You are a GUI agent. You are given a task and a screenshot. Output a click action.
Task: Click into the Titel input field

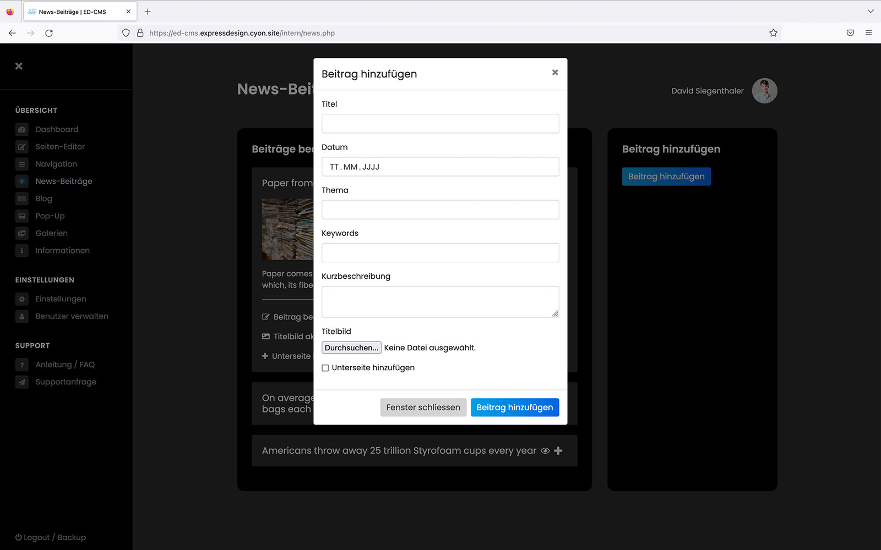click(x=440, y=124)
